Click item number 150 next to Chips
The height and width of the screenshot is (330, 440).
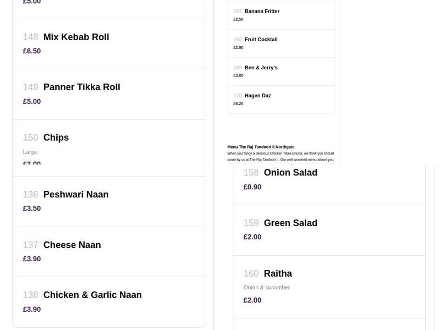(x=30, y=137)
